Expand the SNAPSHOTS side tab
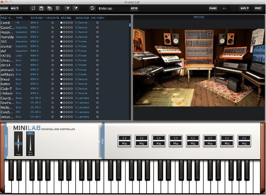 (6, 141)
